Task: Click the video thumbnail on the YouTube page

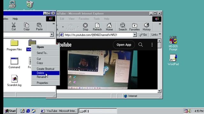Action: click(x=102, y=70)
